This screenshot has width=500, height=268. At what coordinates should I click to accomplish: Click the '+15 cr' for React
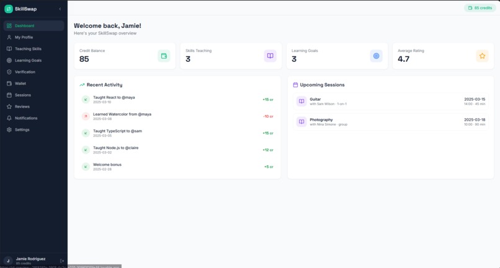click(x=268, y=100)
